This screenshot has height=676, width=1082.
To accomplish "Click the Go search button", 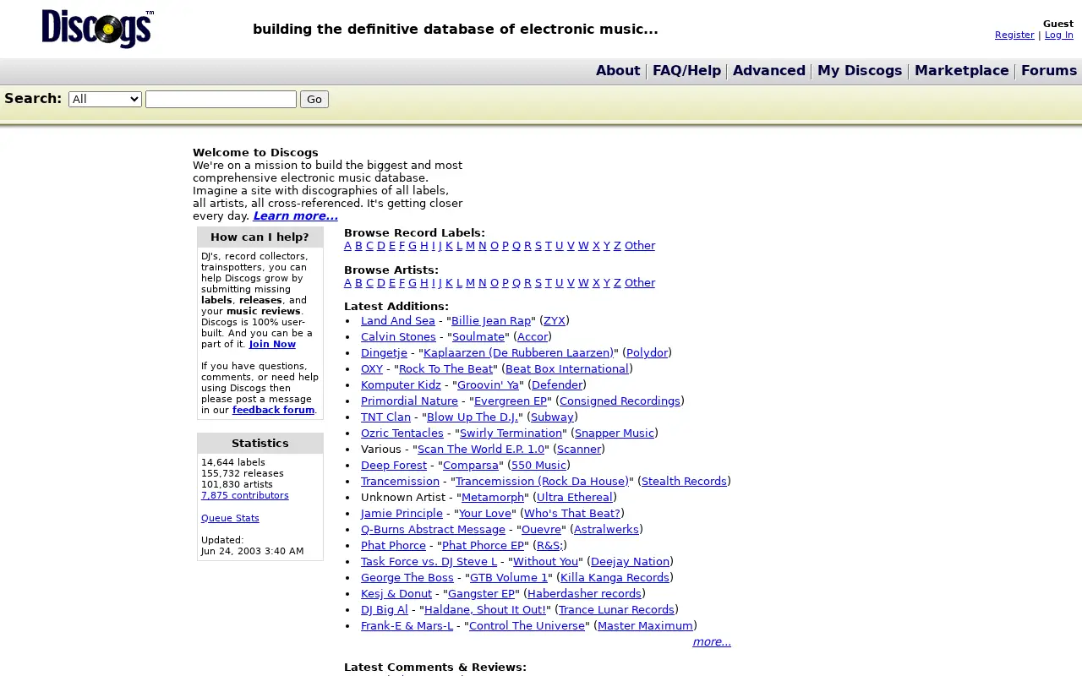I will [x=314, y=99].
